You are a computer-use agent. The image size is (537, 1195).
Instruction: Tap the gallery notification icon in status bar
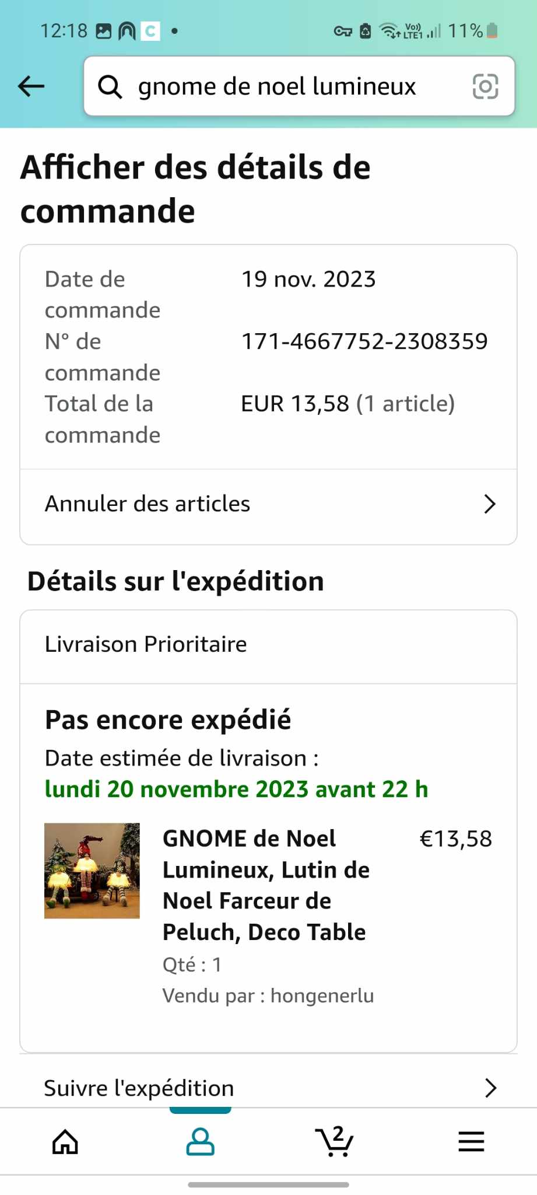103,31
